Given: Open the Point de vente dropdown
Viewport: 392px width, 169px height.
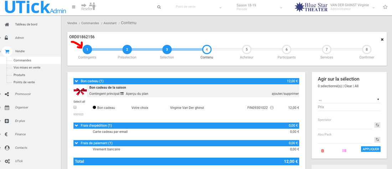Looking at the screenshot, I should 198,7.
